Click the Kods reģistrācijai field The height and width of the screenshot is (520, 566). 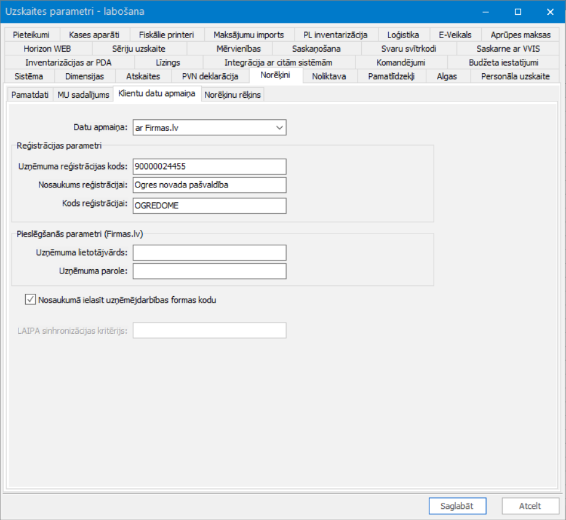[x=209, y=205]
